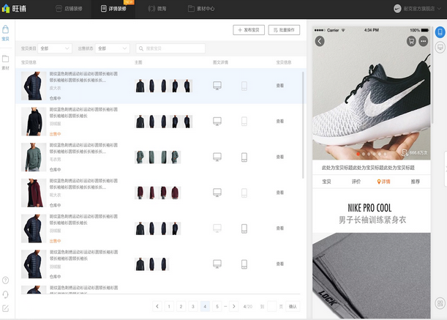The width and height of the screenshot is (447, 320).
Task: Expand the 出售状态 sale status dropdown
Action: click(x=112, y=48)
